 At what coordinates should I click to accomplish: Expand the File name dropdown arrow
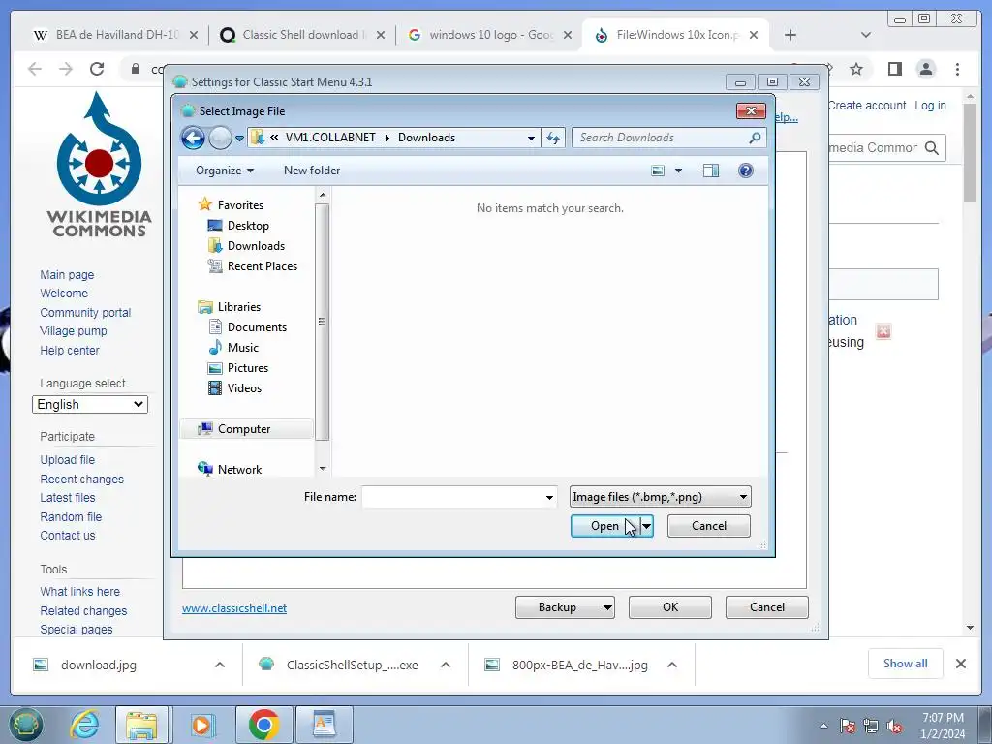[x=549, y=498]
